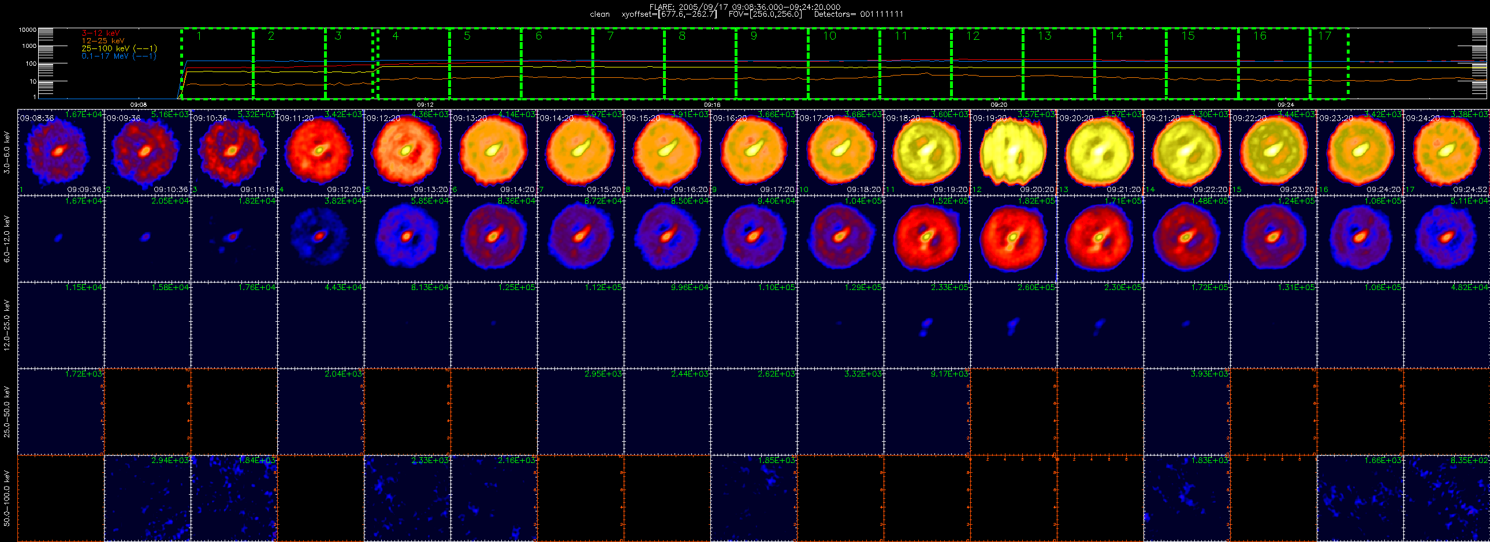This screenshot has width=1490, height=542.
Task: Open the 6.0-12.0 keV image peaking 3.82E+04
Action: [321, 239]
